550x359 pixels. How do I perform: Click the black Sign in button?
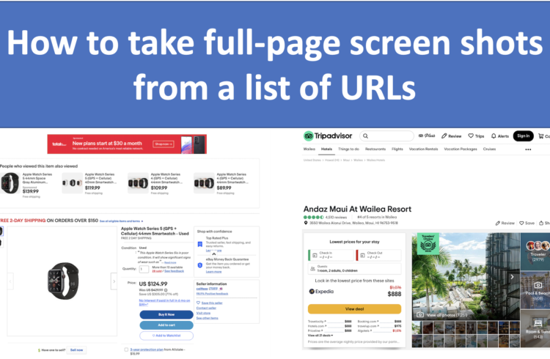tap(523, 136)
